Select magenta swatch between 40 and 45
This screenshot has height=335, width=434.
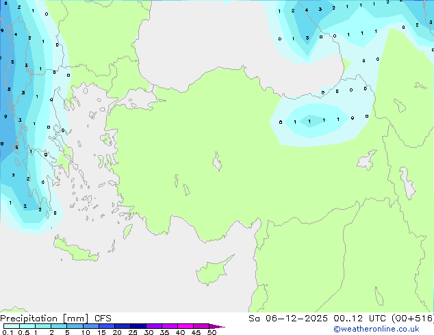pyautogui.click(x=186, y=326)
